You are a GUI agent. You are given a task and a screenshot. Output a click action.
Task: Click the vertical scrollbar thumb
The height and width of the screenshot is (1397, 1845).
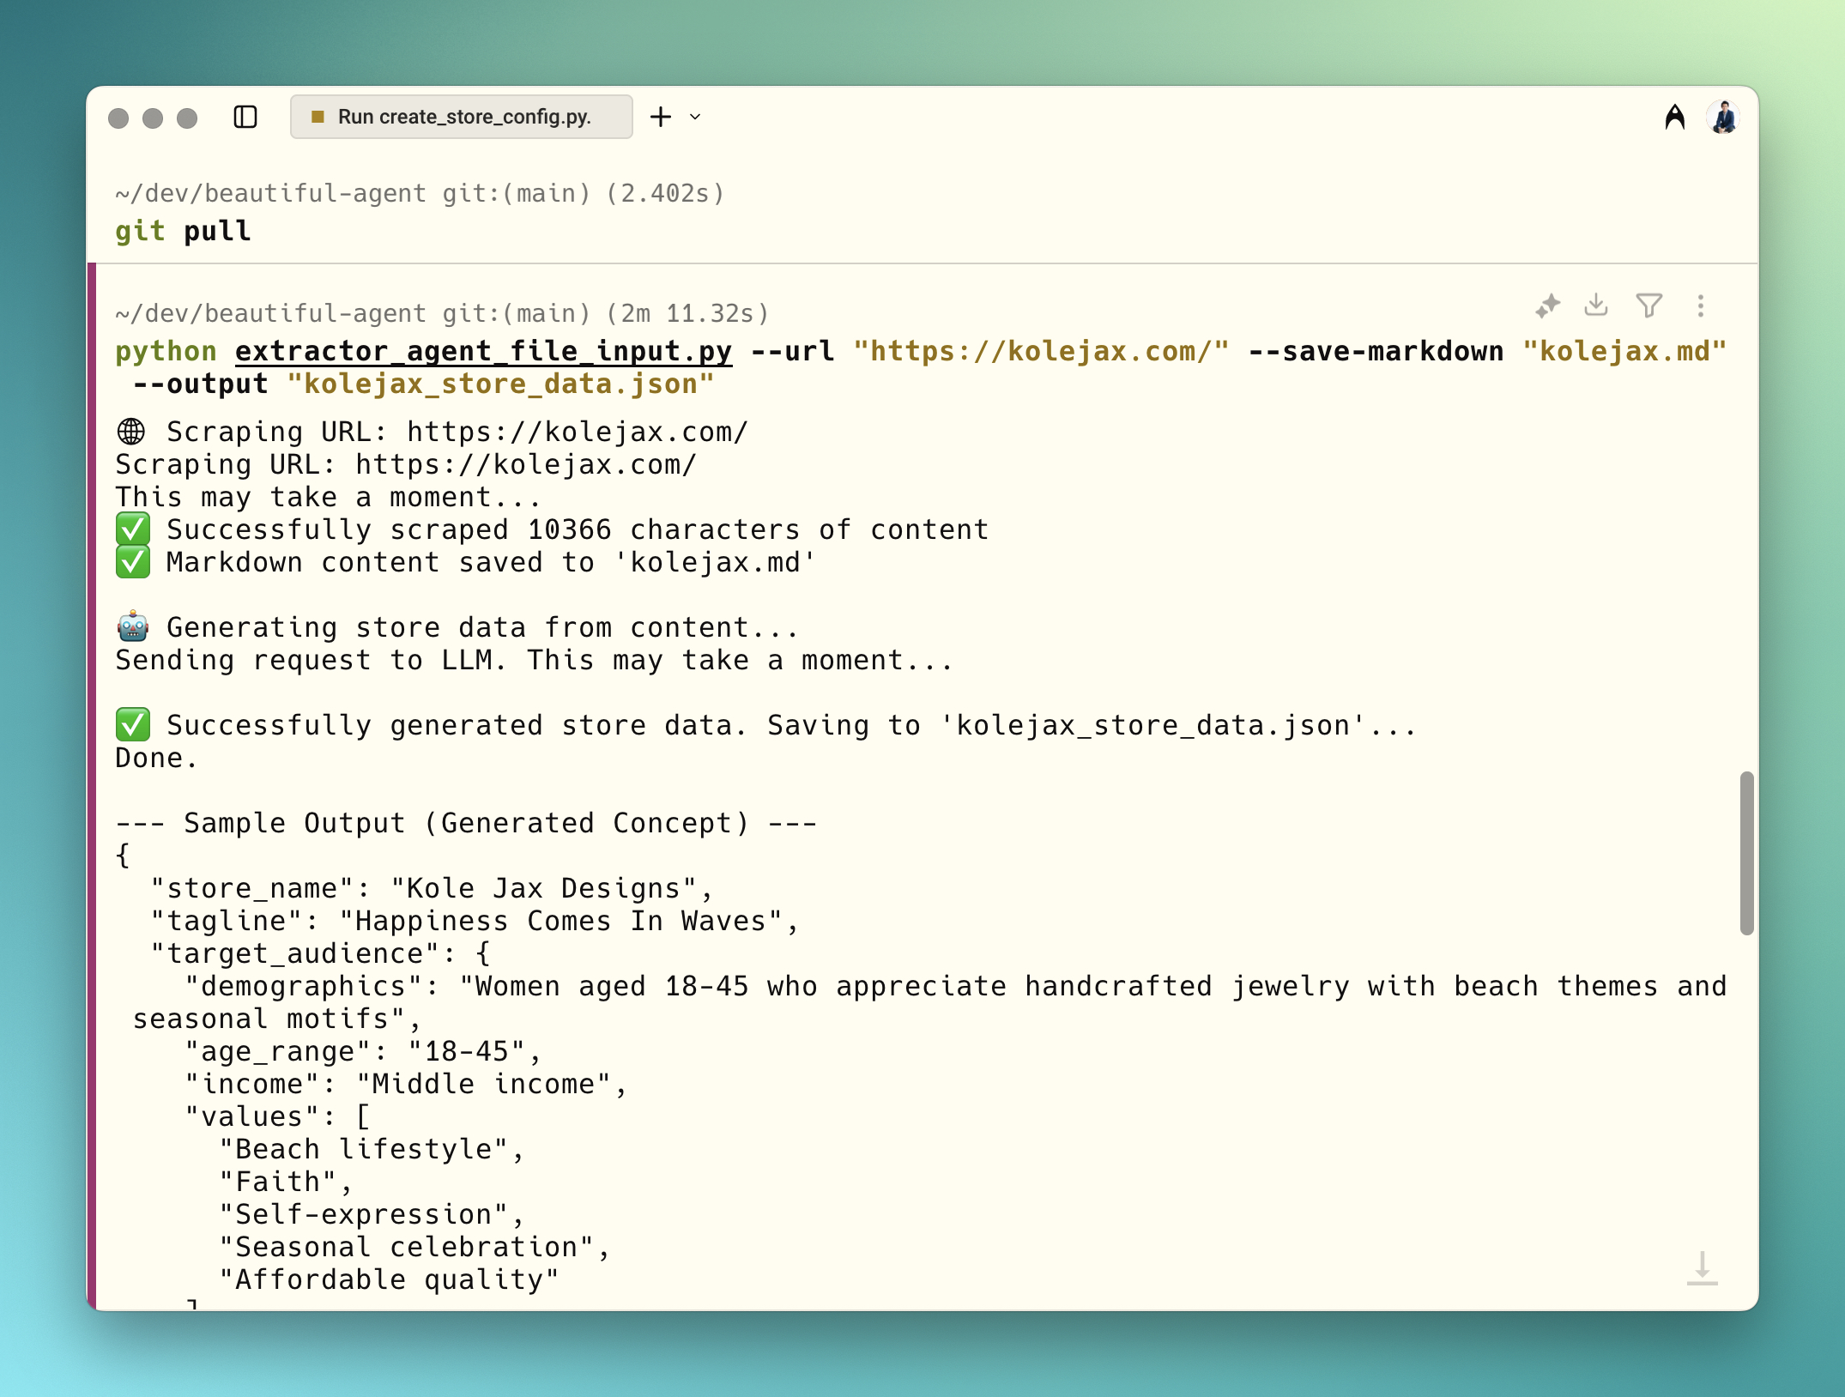click(x=1746, y=853)
